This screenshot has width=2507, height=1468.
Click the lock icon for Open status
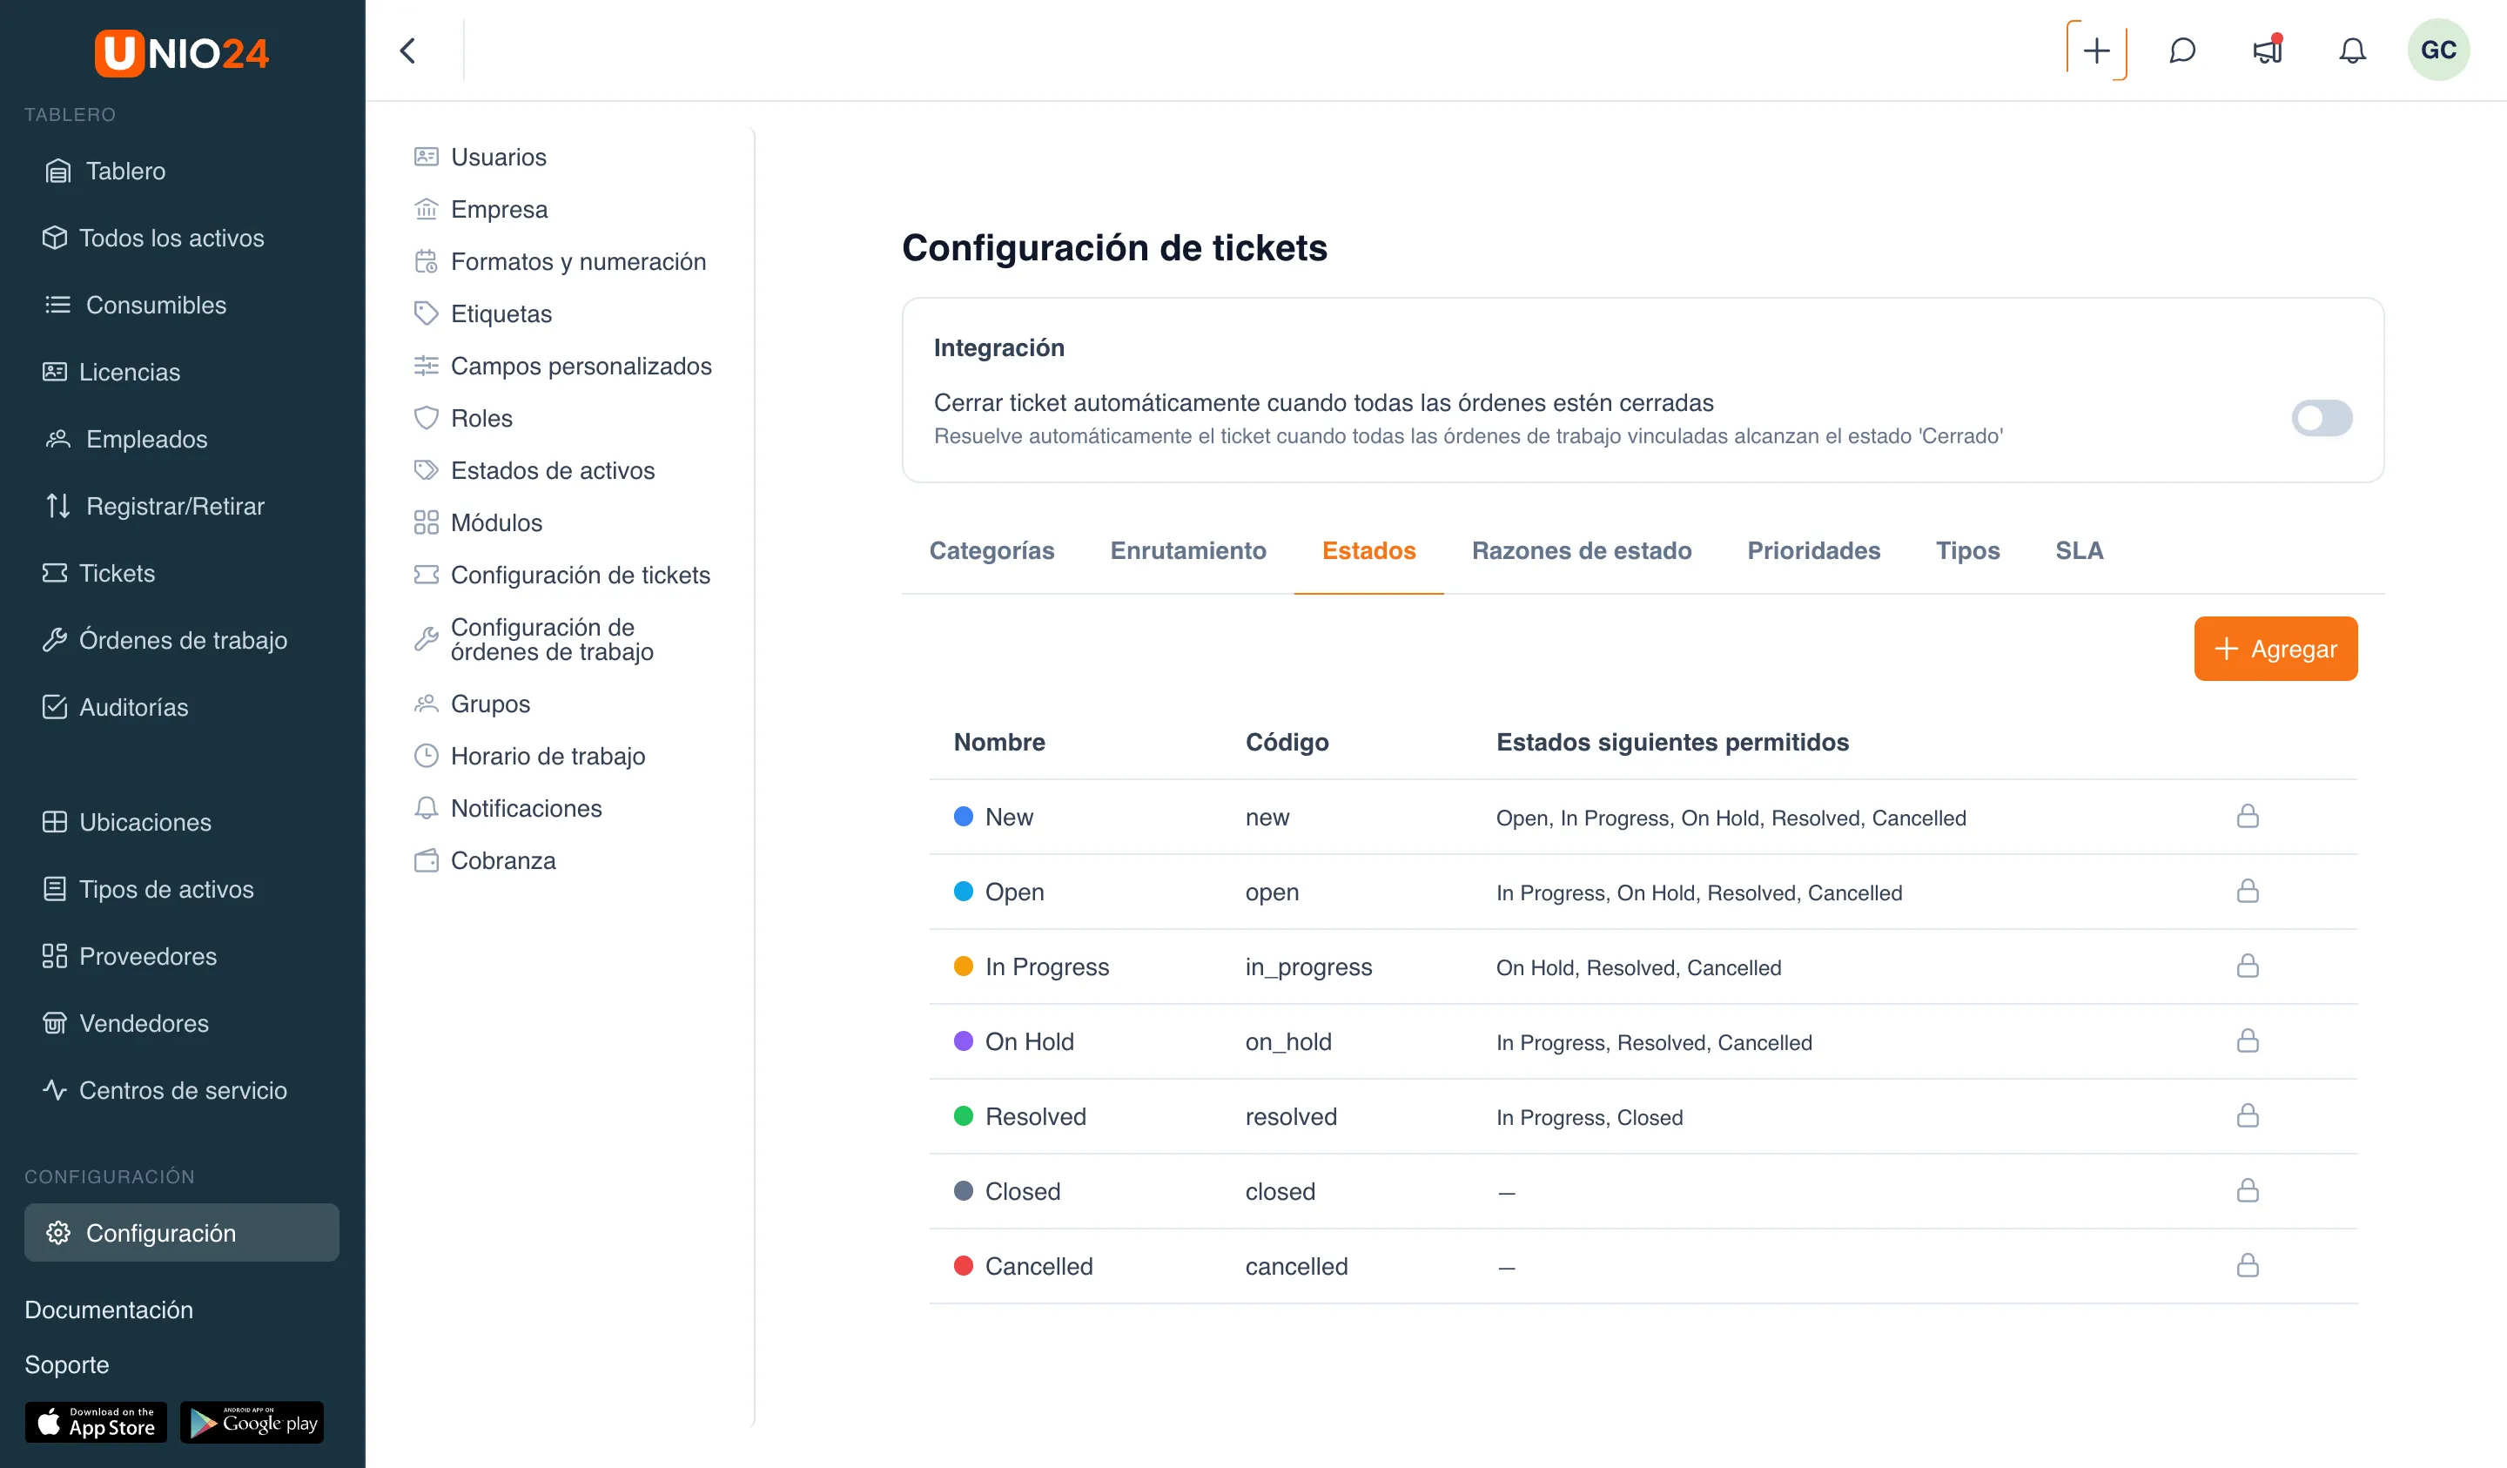2248,891
